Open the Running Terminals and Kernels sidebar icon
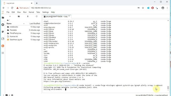The height and width of the screenshot is (96, 171). click(x=3, y=25)
